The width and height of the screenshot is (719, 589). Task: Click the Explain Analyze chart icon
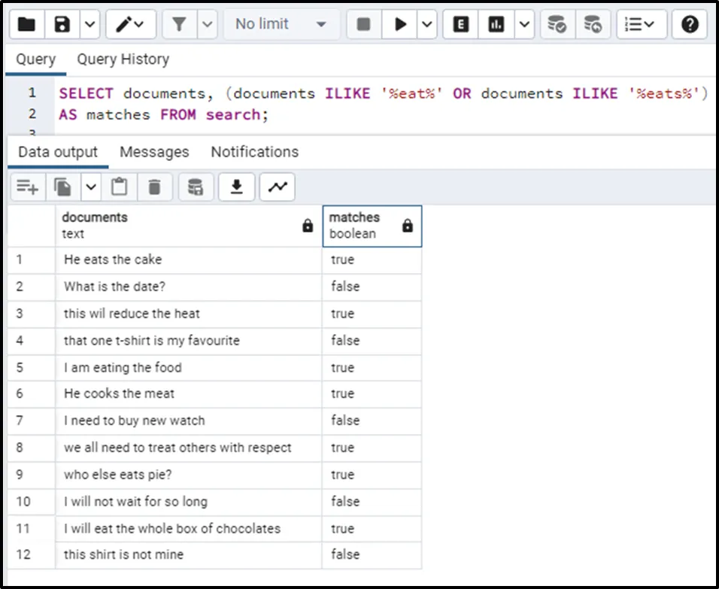pyautogui.click(x=496, y=25)
